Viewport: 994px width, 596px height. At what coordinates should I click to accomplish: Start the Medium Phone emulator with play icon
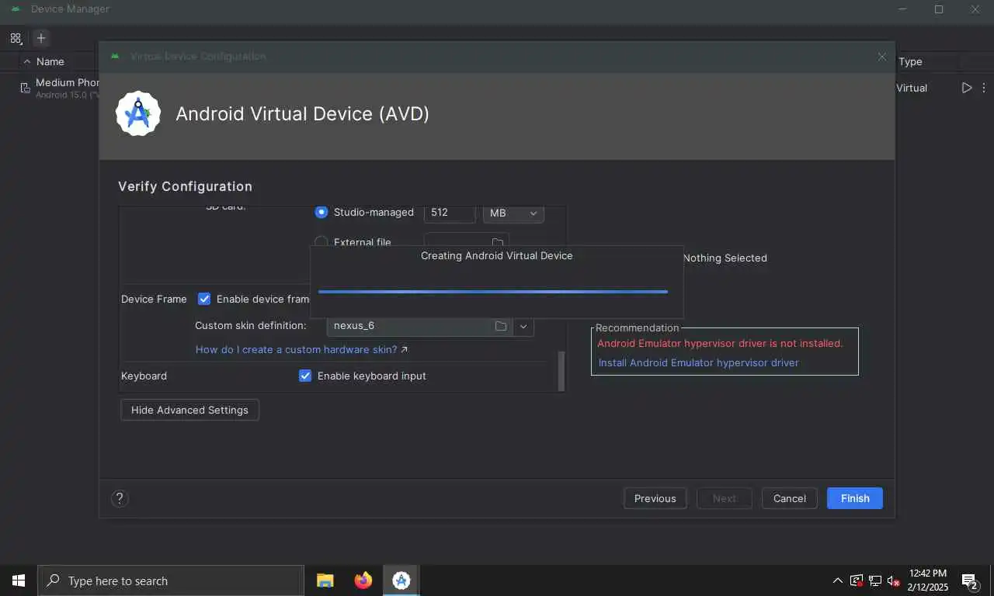967,88
